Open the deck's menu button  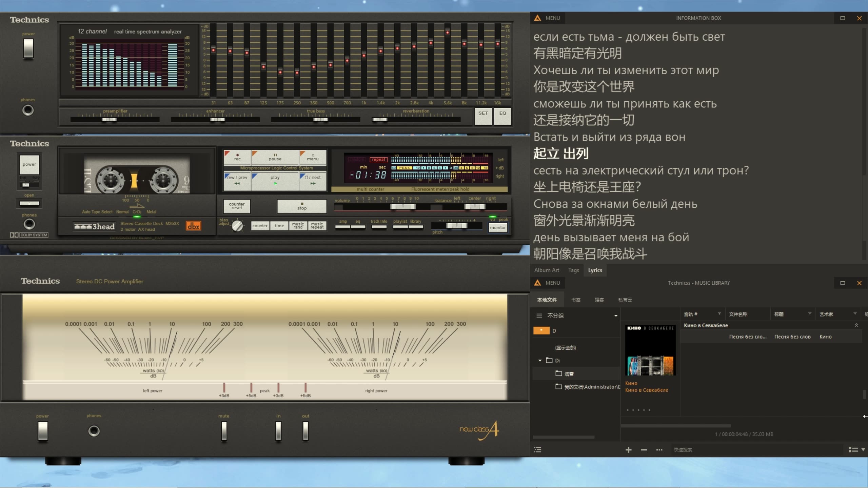[313, 157]
